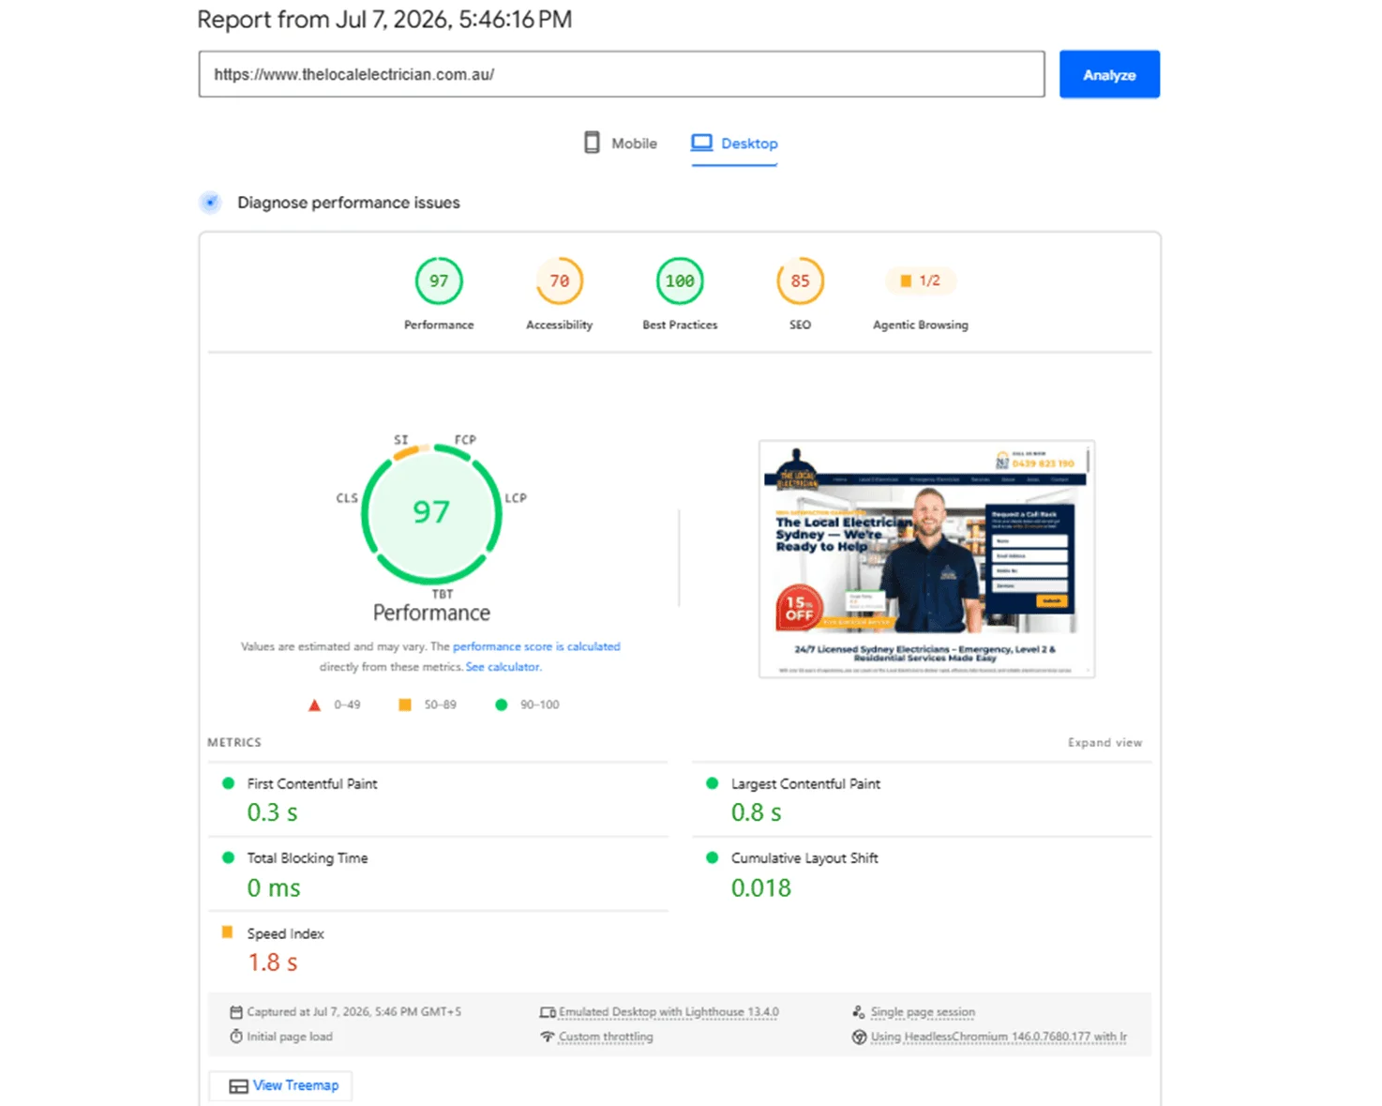Viewport: 1382px width, 1106px height.
Task: Click the CLS label on the gauge
Action: (347, 498)
